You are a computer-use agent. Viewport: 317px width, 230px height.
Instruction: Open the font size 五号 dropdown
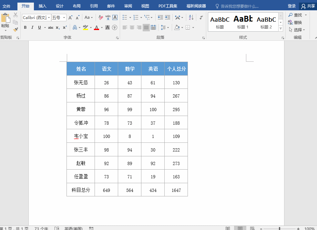point(64,18)
